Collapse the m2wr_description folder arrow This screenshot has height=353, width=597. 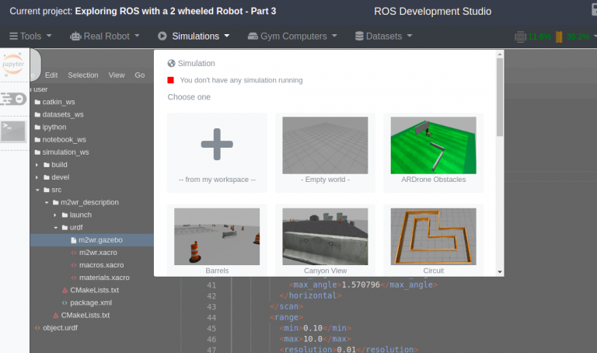47,202
